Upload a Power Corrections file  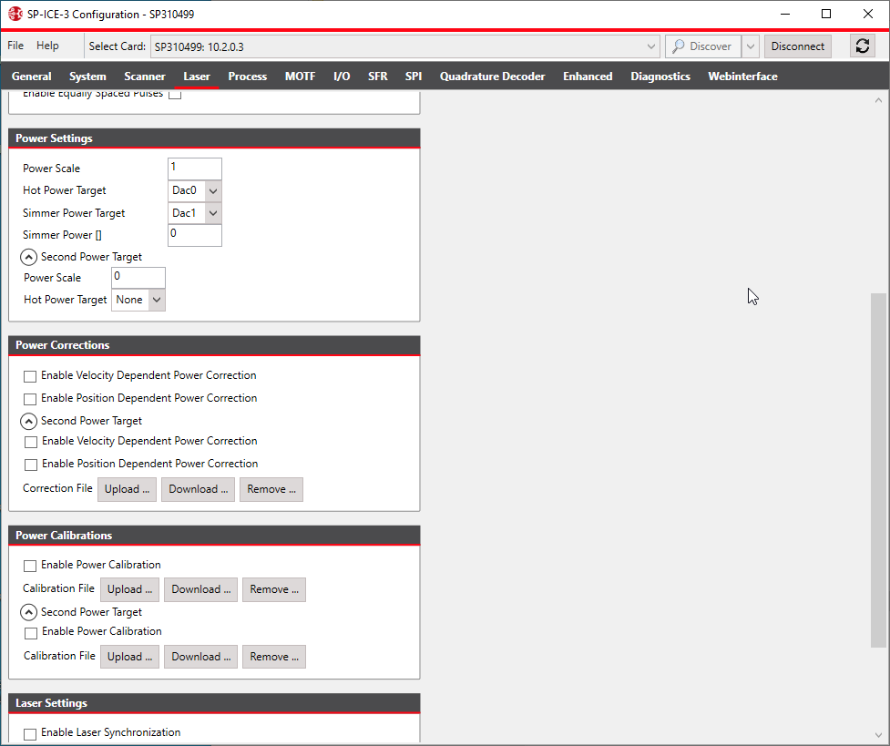pyautogui.click(x=127, y=489)
